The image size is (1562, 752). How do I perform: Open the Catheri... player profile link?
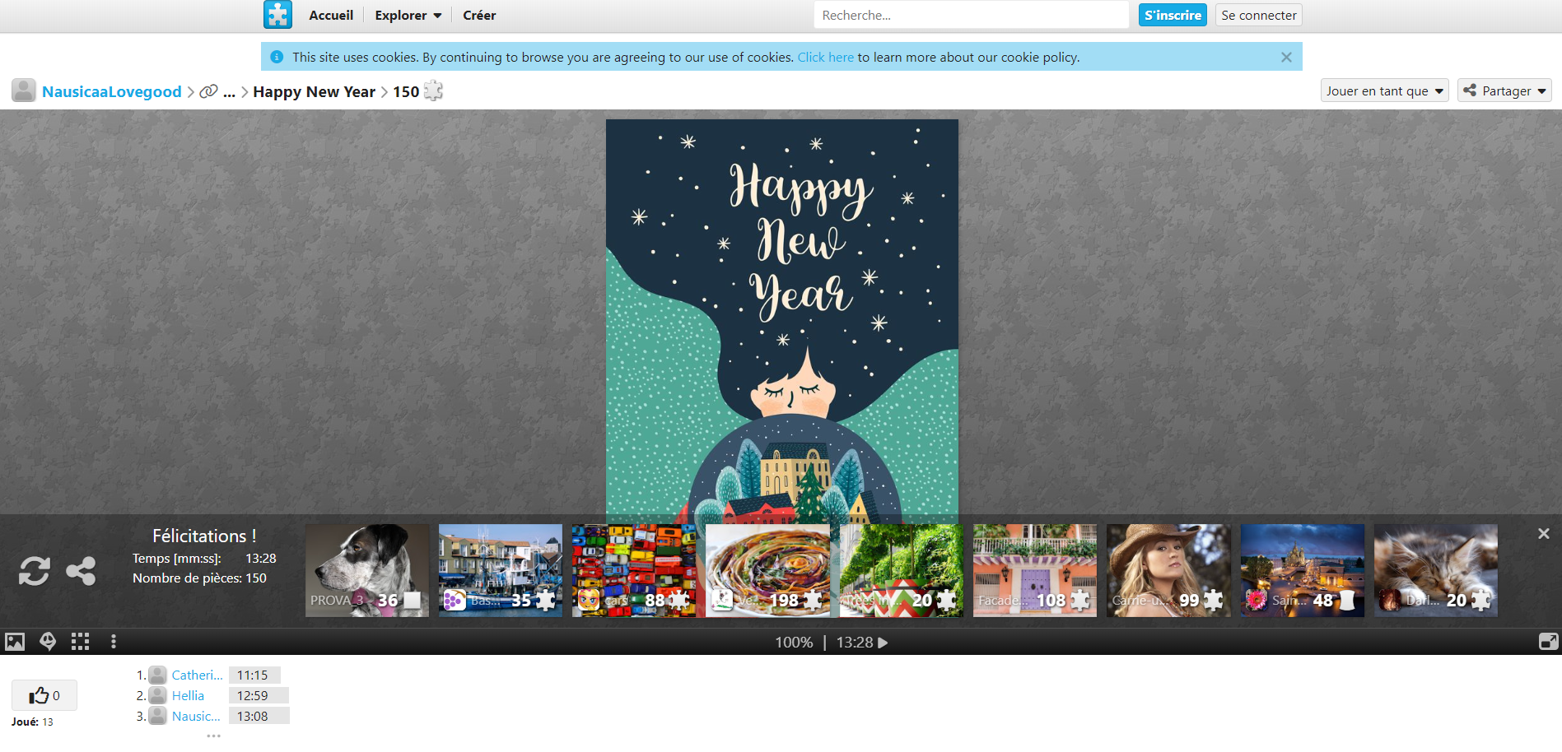point(197,675)
